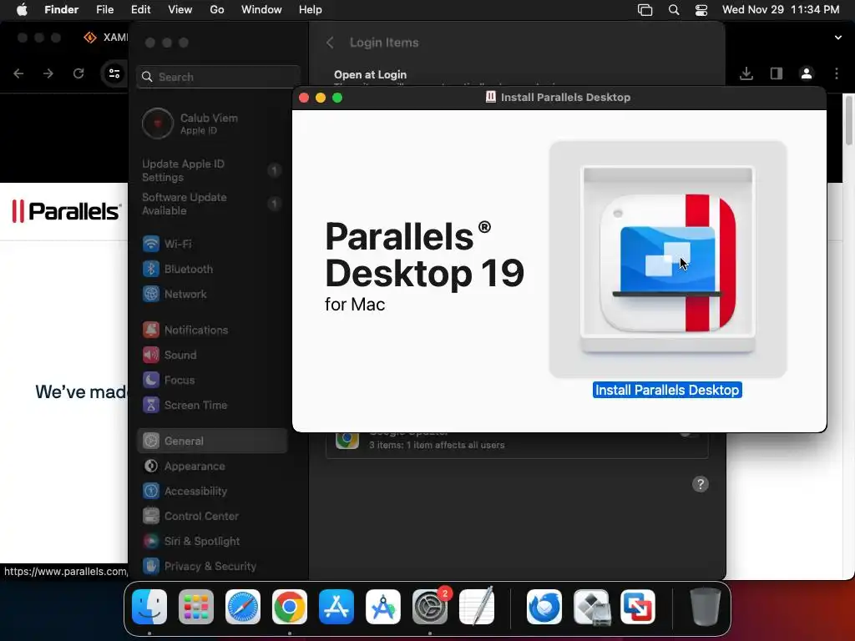This screenshot has height=641, width=855.
Task: Go back from Login Items pane
Action: tap(330, 43)
